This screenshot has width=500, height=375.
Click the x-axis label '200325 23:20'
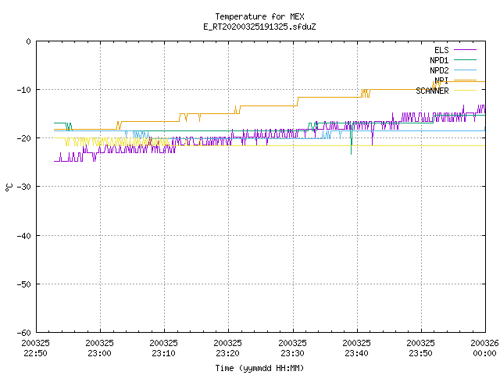(227, 348)
